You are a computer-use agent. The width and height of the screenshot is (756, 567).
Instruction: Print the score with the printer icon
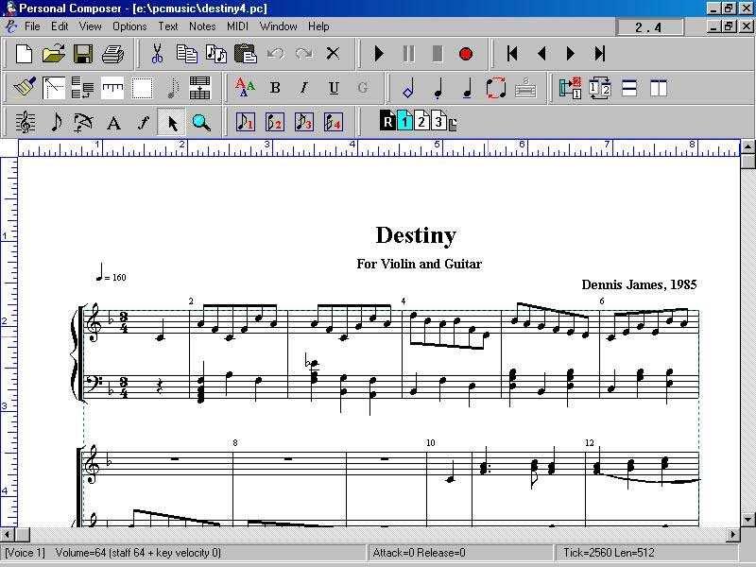pos(113,54)
